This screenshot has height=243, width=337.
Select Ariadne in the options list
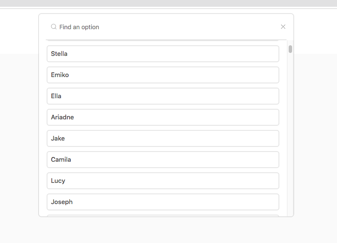click(x=163, y=117)
